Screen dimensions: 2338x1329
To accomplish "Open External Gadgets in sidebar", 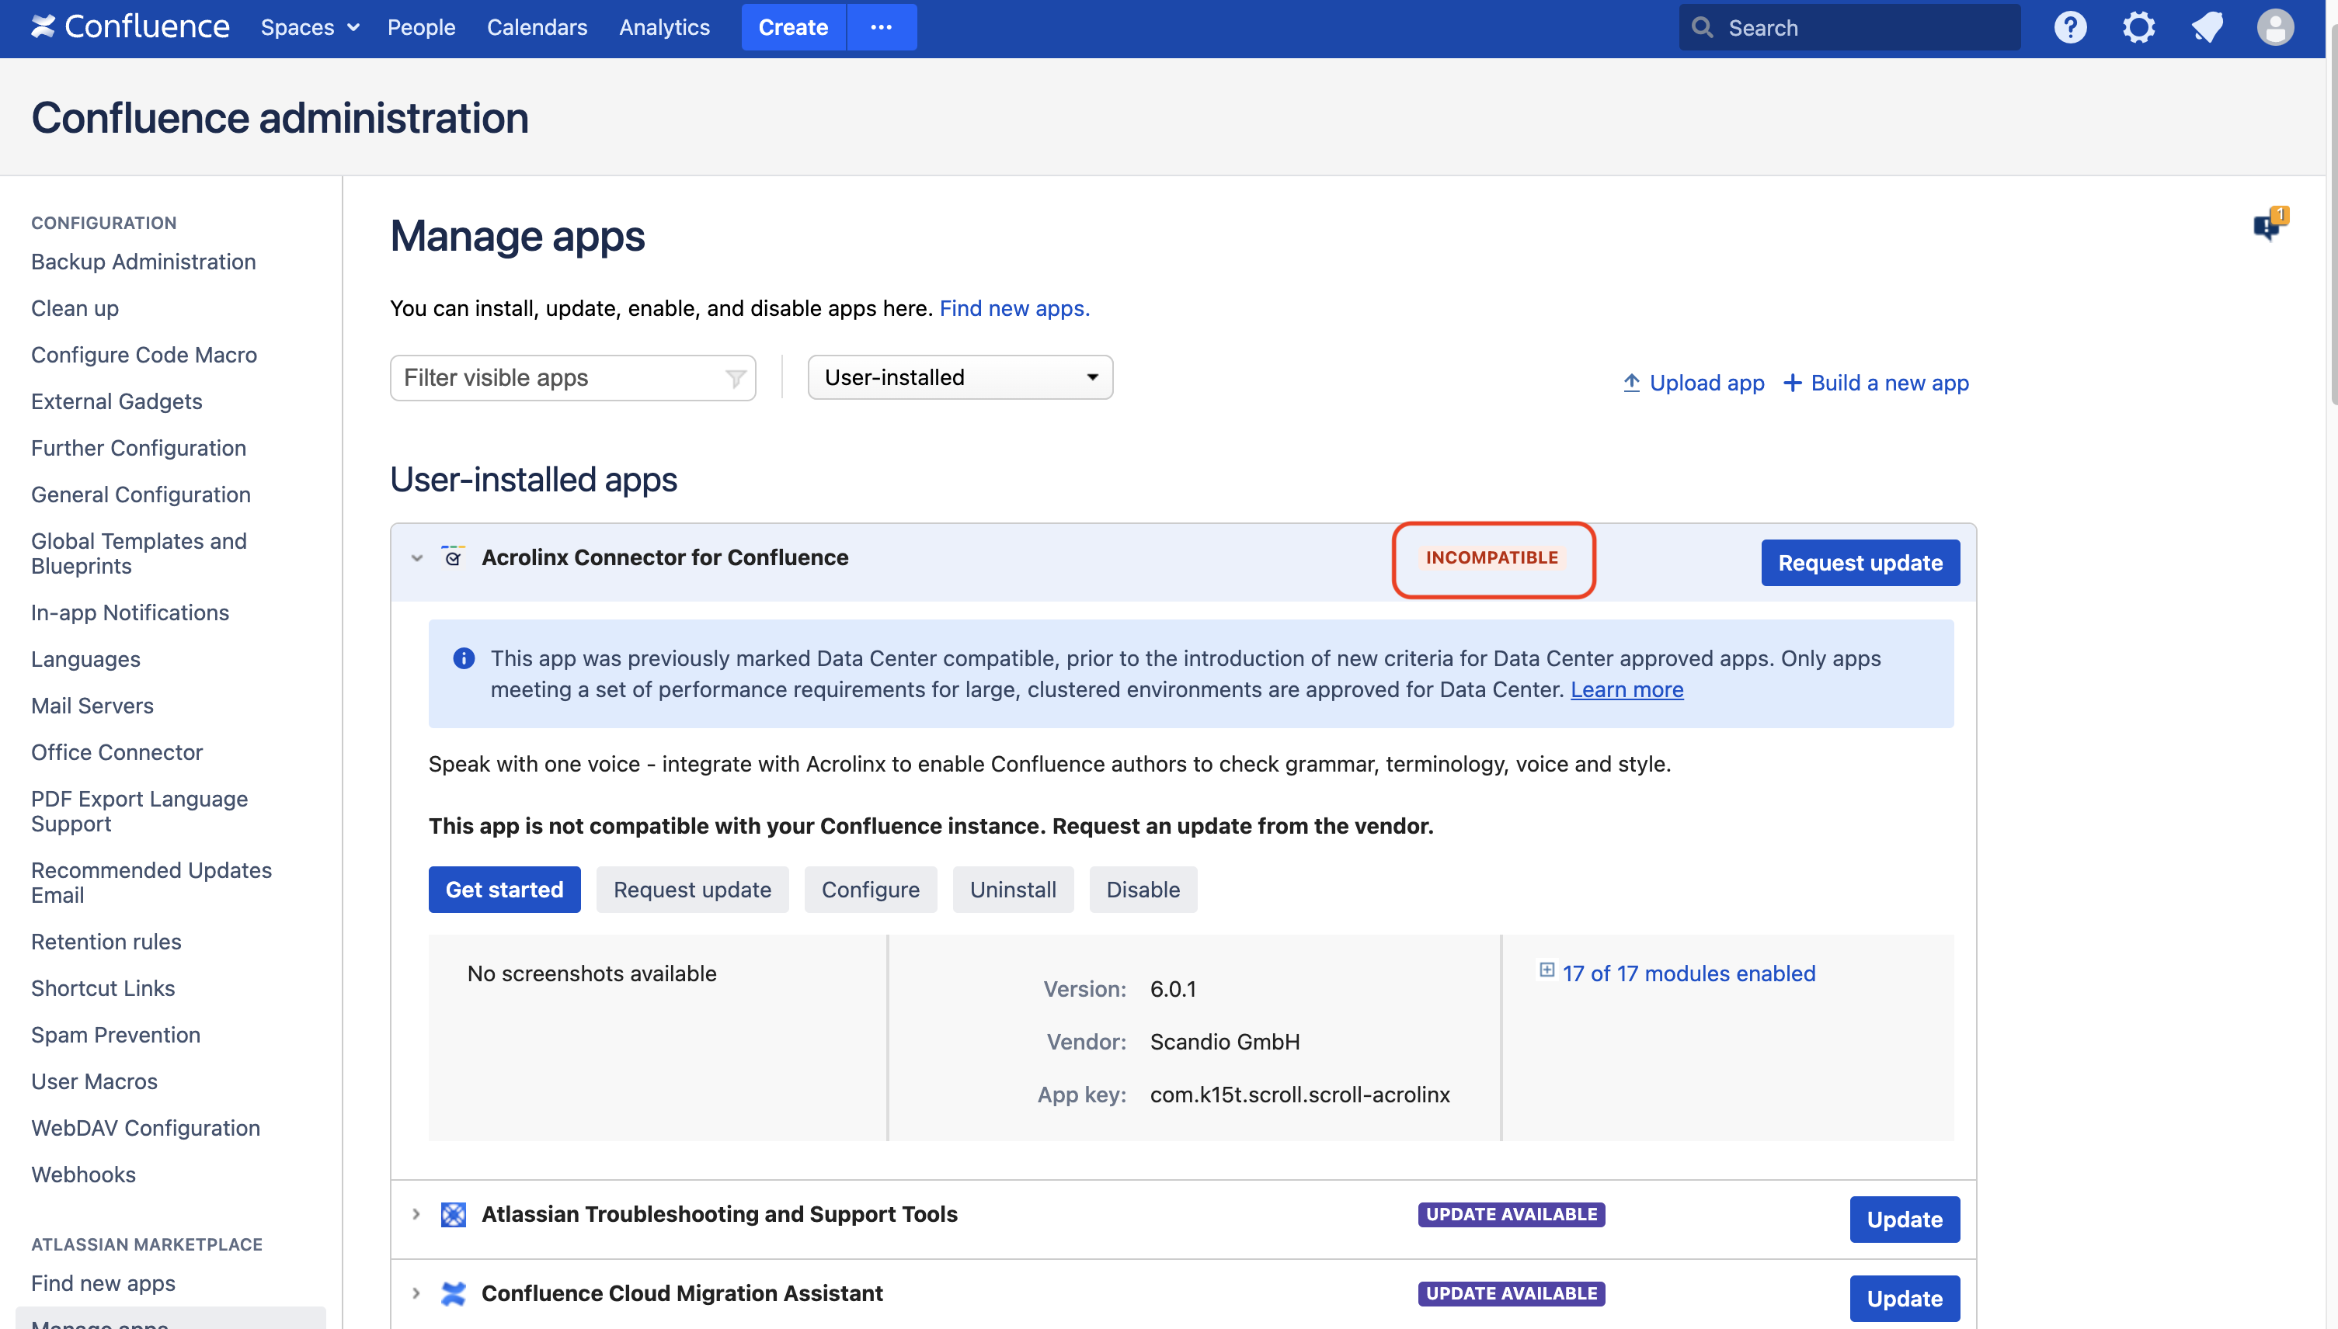I will [x=117, y=401].
